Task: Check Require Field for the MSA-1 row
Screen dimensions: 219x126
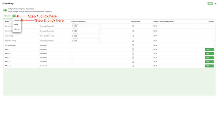Action: (133, 54)
